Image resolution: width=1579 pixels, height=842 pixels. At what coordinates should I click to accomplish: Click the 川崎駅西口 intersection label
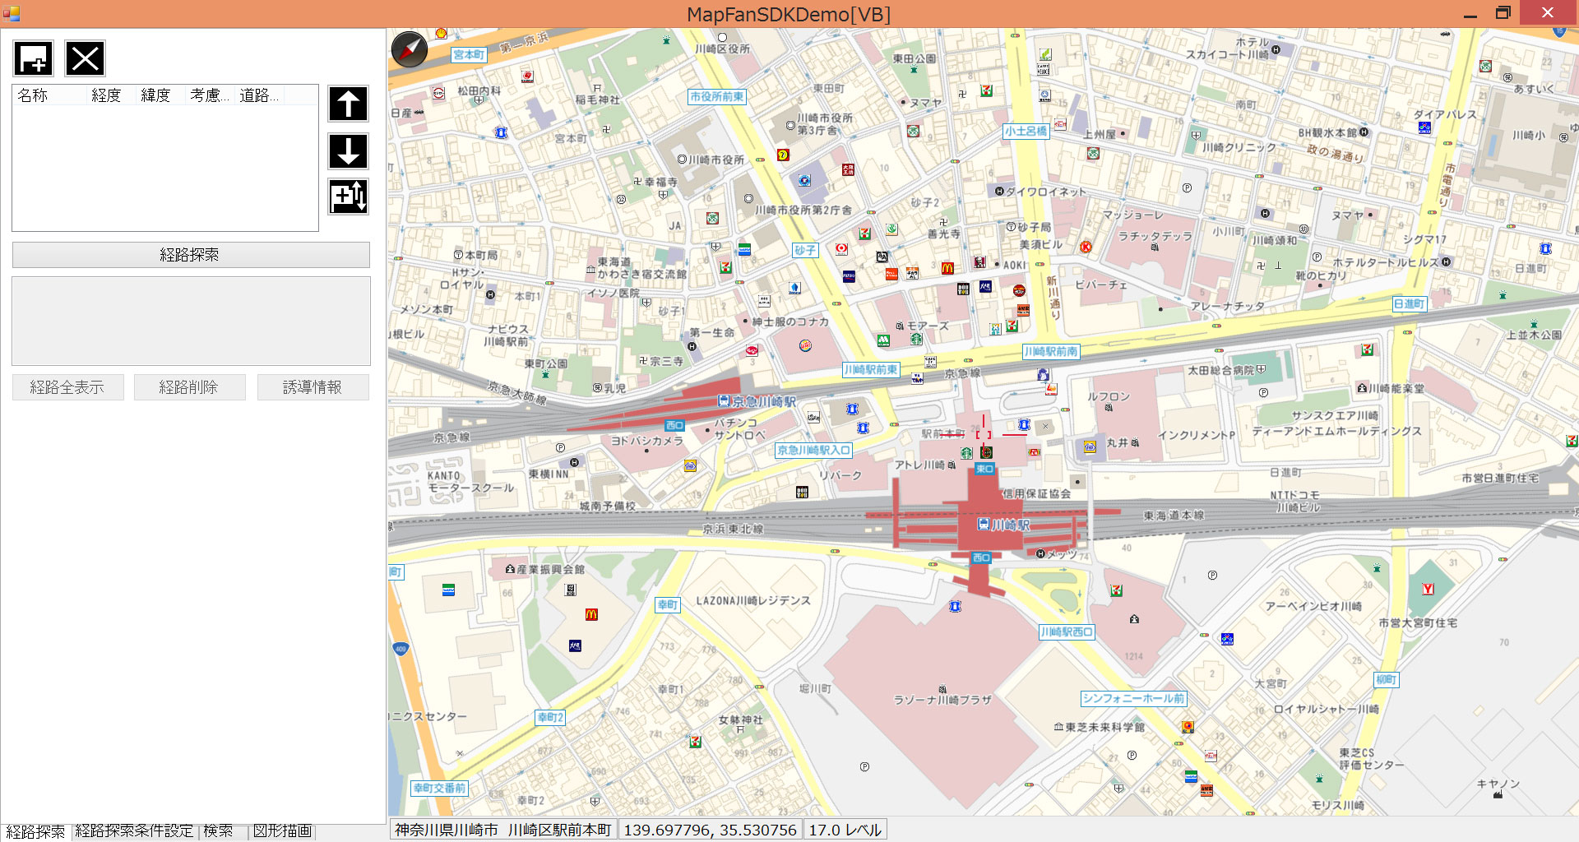[1067, 632]
